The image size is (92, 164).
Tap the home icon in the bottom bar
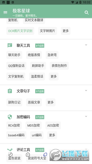28,154
